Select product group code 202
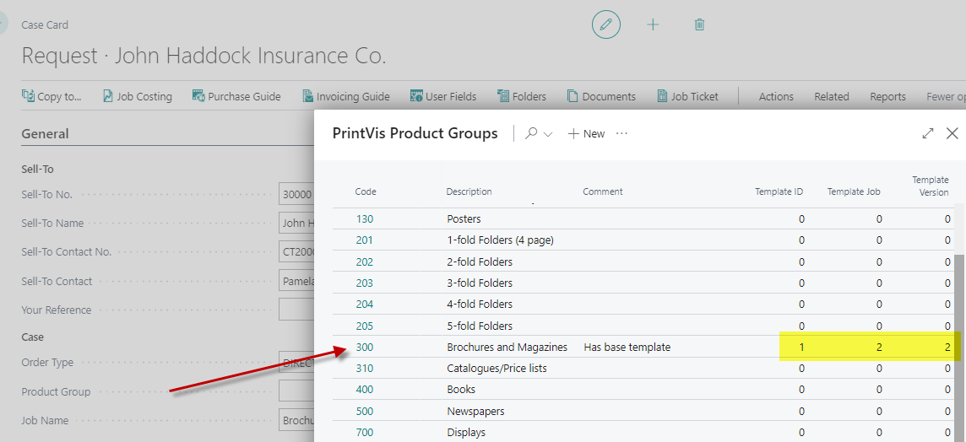The height and width of the screenshot is (442, 966). [x=364, y=261]
